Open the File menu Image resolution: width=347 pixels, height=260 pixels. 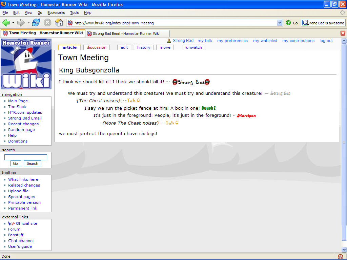click(x=5, y=13)
